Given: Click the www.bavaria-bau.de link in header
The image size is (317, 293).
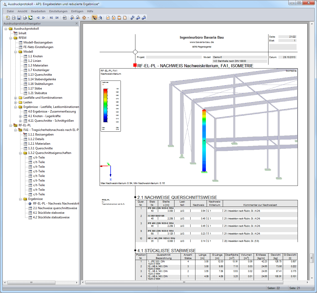Looking at the screenshot, I should 202,42.
